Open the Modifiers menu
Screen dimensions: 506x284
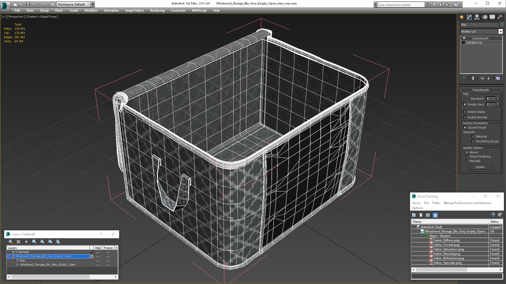[91, 11]
